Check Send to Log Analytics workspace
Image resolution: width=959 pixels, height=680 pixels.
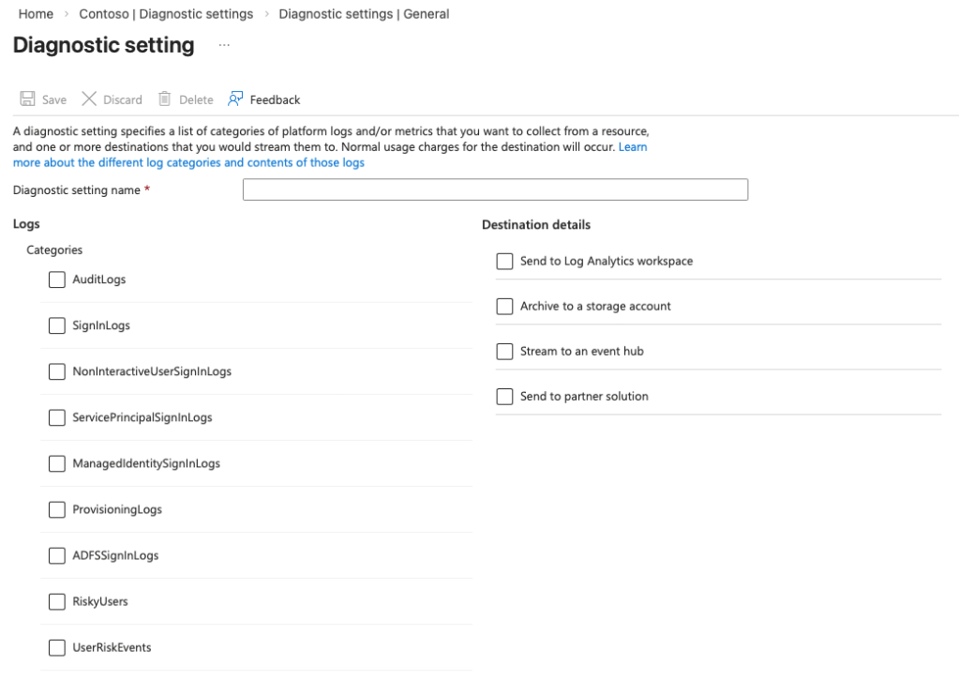pos(505,261)
